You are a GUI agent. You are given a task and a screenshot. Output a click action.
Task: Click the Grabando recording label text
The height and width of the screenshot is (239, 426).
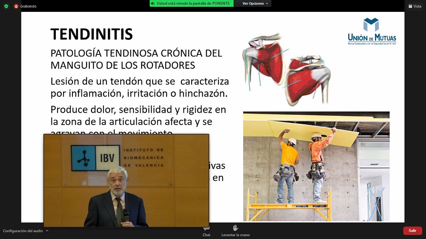pyautogui.click(x=28, y=6)
